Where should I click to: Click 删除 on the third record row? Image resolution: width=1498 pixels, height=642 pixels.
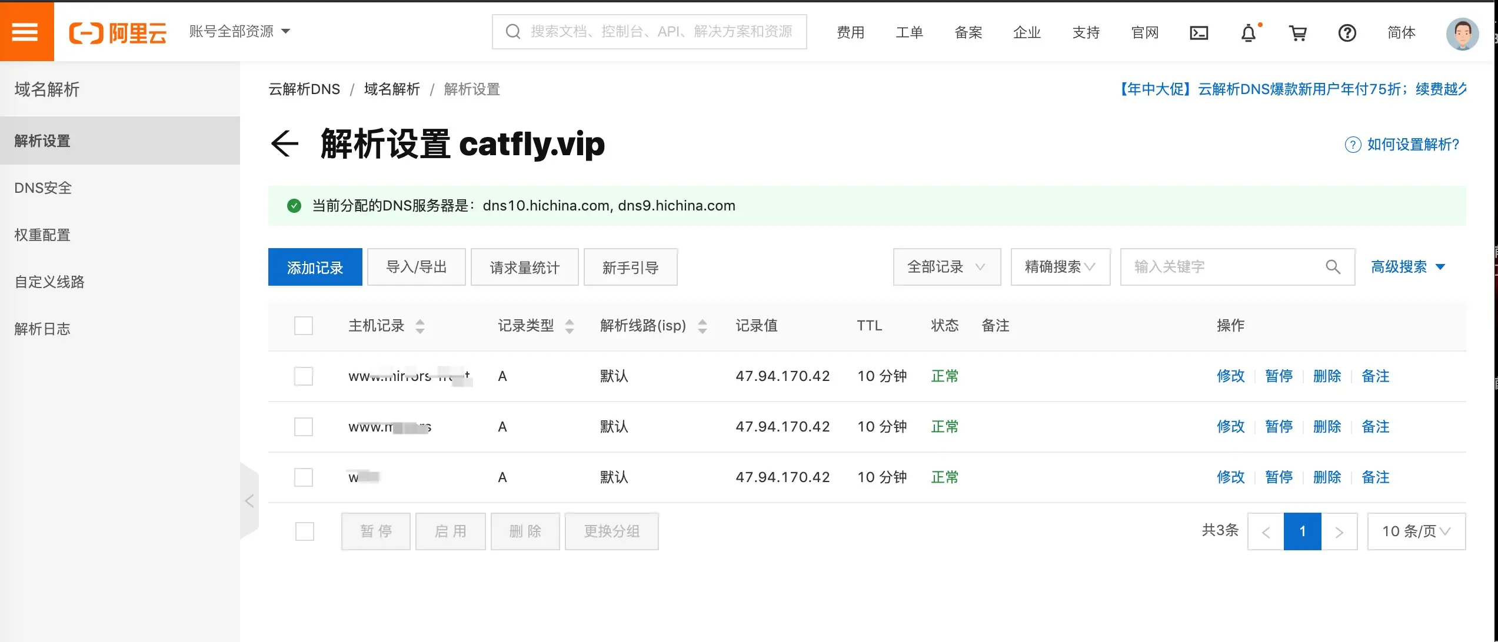point(1327,477)
